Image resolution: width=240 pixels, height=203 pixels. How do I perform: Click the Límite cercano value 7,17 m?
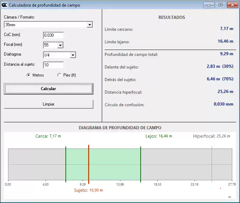(227, 29)
